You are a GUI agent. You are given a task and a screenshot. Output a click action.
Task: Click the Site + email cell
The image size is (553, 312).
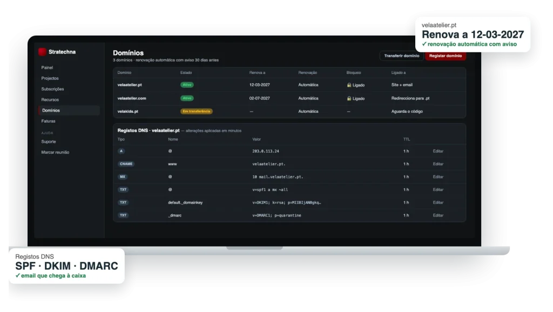click(402, 85)
